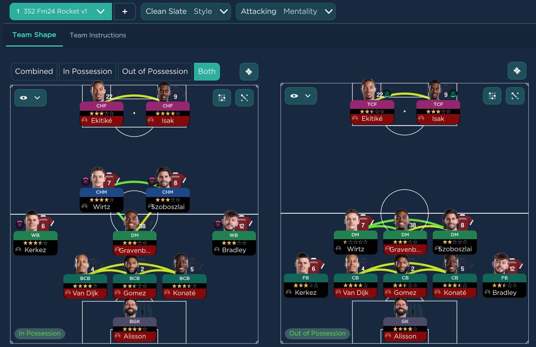Viewport: 536px width, 347px height.
Task: Open the 352 Fm24 Rocket v1 tactic dropdown
Action: point(61,12)
